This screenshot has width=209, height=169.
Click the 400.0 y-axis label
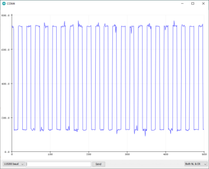(5, 84)
